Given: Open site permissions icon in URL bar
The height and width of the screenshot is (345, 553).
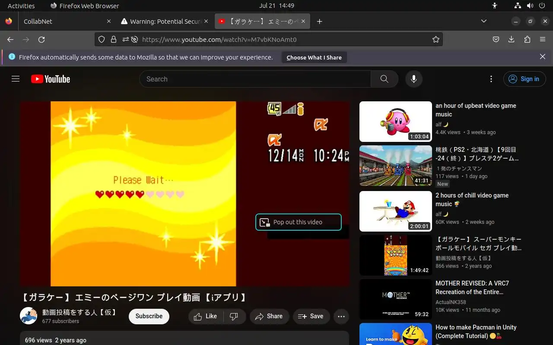Looking at the screenshot, I should click(125, 39).
